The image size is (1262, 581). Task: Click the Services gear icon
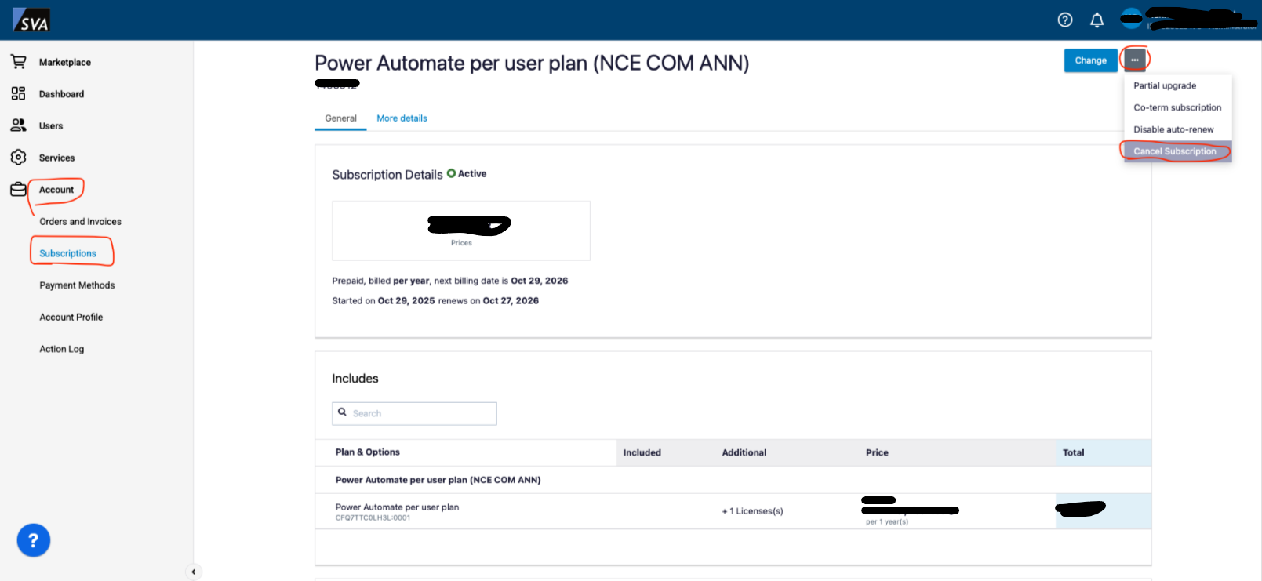click(18, 158)
